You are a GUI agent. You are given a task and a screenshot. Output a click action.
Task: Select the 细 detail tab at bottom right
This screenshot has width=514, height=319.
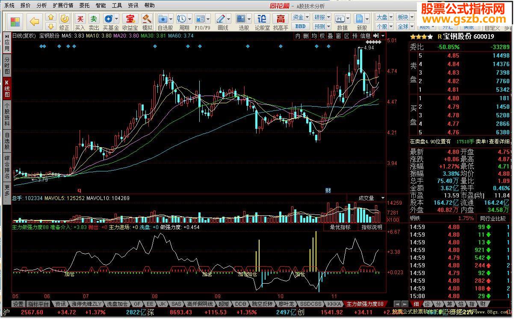tap(416, 304)
